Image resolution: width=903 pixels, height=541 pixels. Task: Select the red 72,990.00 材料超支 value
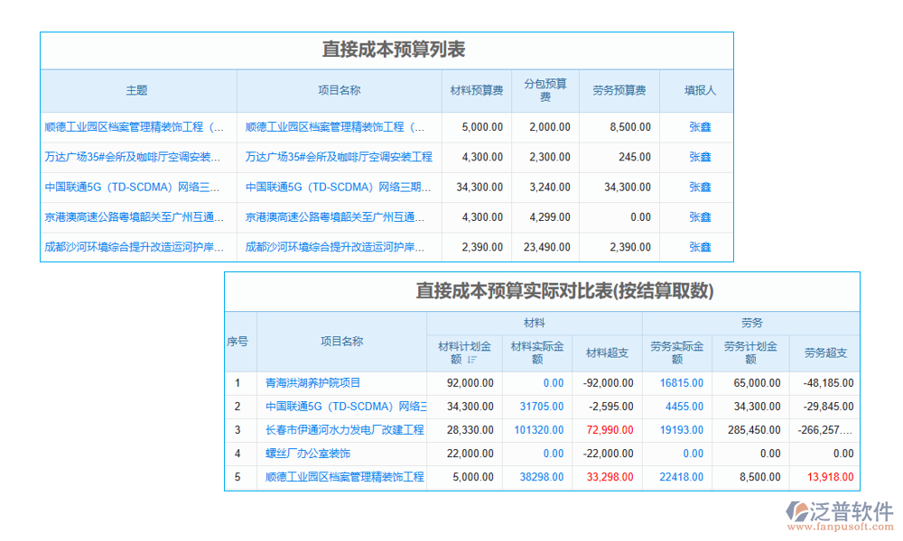click(609, 431)
